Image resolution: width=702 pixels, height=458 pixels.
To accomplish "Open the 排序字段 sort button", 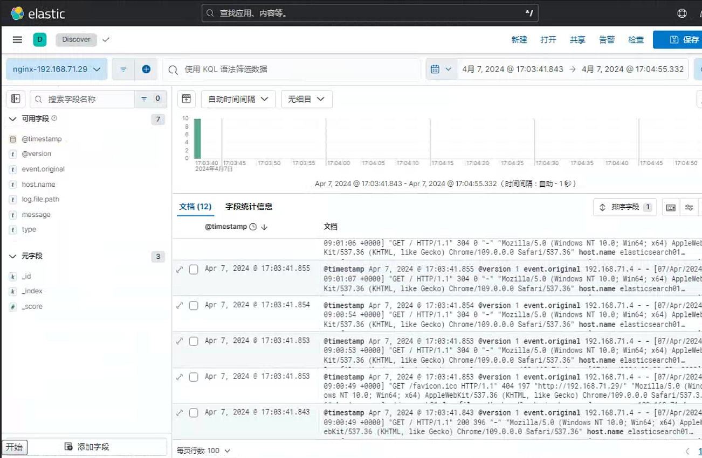I will (625, 207).
